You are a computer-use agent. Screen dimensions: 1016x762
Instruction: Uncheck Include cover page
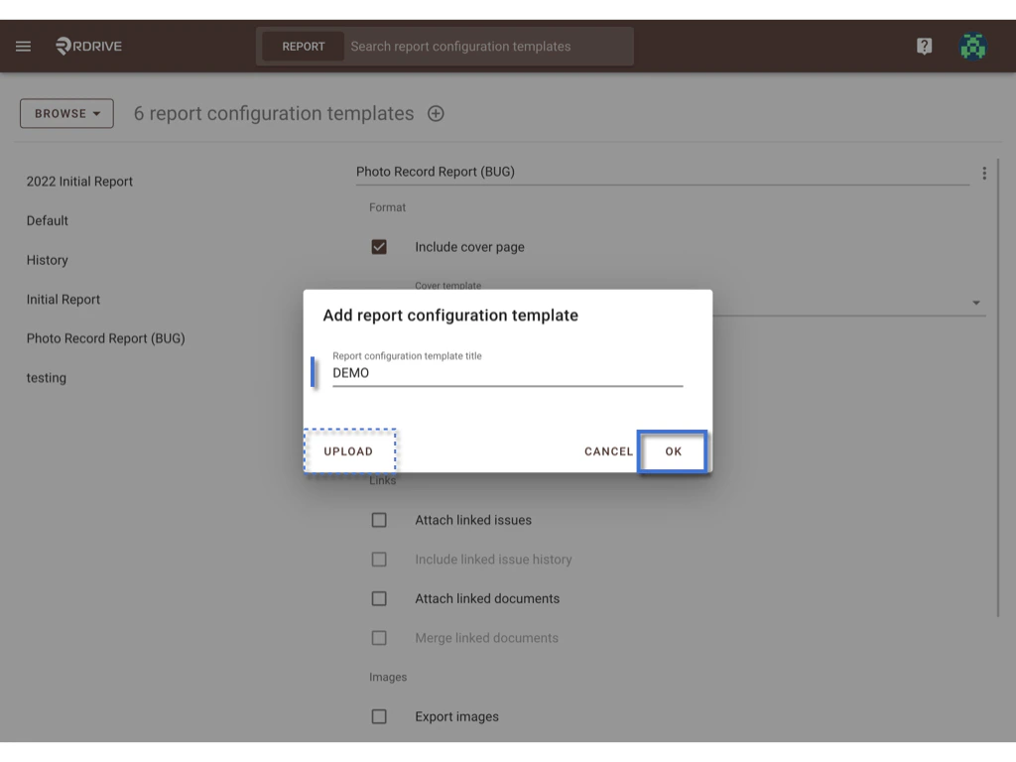(379, 246)
